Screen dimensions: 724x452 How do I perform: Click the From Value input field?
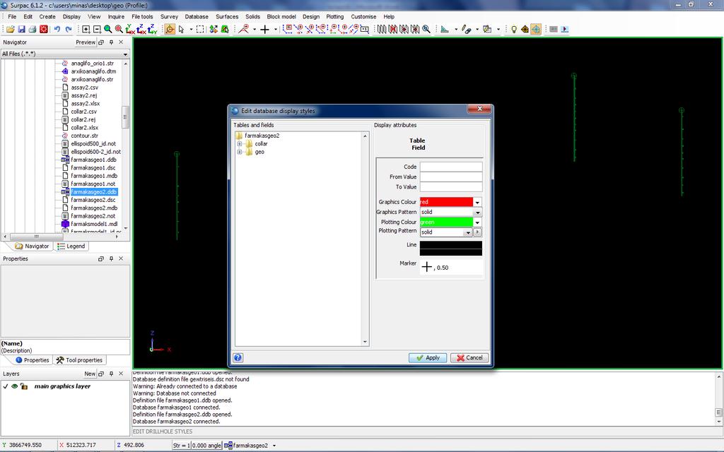tap(450, 177)
